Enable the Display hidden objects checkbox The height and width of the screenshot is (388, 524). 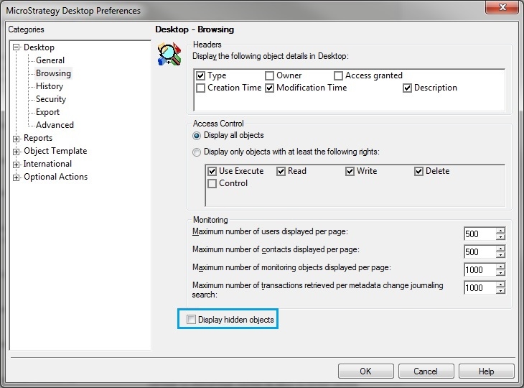tap(191, 320)
